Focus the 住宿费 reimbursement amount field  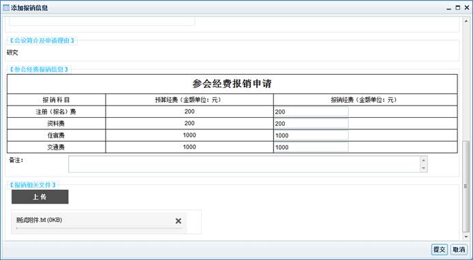point(311,135)
